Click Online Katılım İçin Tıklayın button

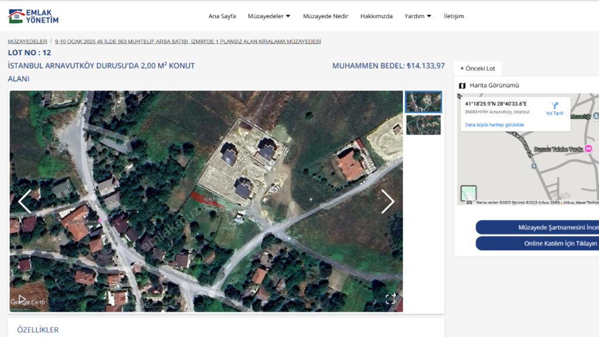pyautogui.click(x=537, y=243)
